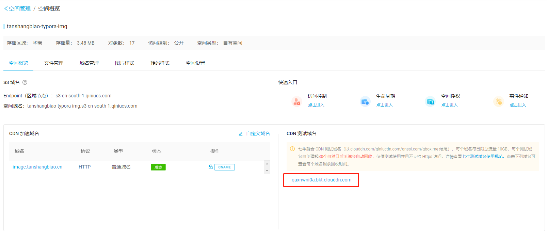Click the 生命周期 calendar icon
Screen dimensions: 547x240
point(365,101)
